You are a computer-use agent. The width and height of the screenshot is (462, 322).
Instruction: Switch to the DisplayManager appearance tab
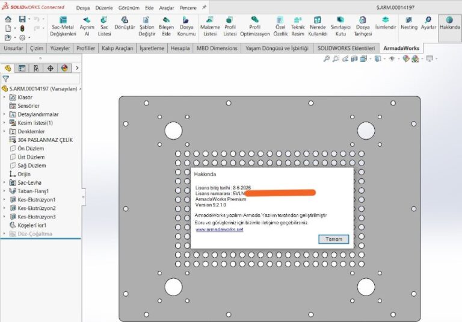[x=64, y=68]
